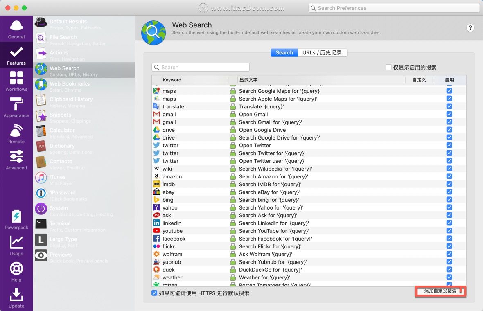Open the Remote section
Image resolution: width=483 pixels, height=311 pixels.
(16, 134)
